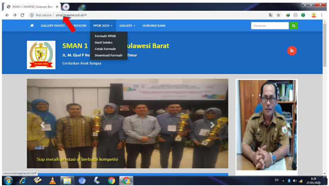Expand the GALLERY dropdown menu
The height and width of the screenshot is (186, 329).
pyautogui.click(x=127, y=26)
